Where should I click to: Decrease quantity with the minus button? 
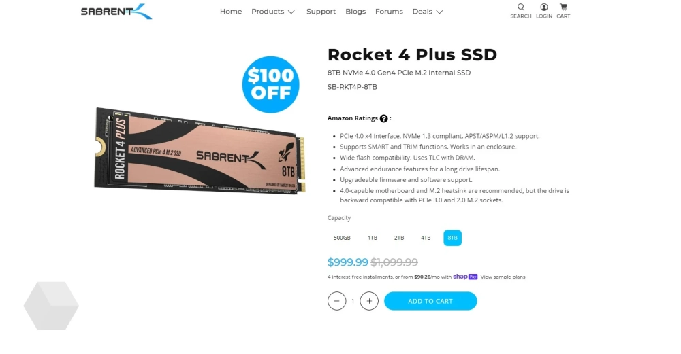[x=336, y=301]
